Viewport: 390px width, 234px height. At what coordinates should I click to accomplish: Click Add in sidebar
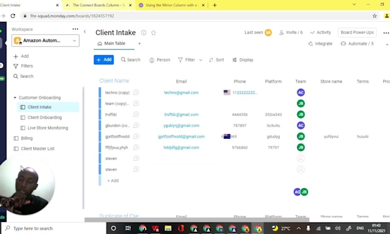21,56
